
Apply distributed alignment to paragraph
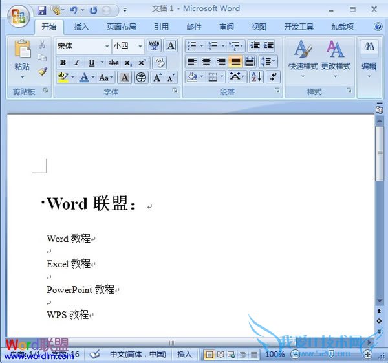point(250,61)
